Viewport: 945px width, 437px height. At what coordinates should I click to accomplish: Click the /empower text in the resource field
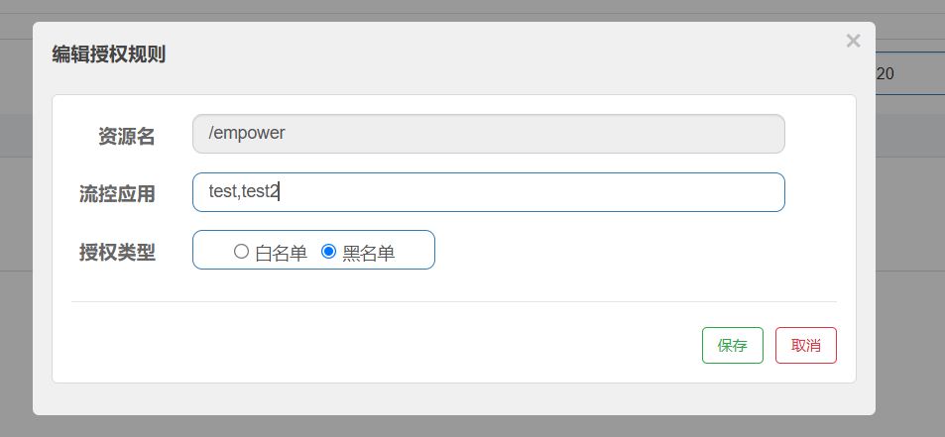pos(247,133)
